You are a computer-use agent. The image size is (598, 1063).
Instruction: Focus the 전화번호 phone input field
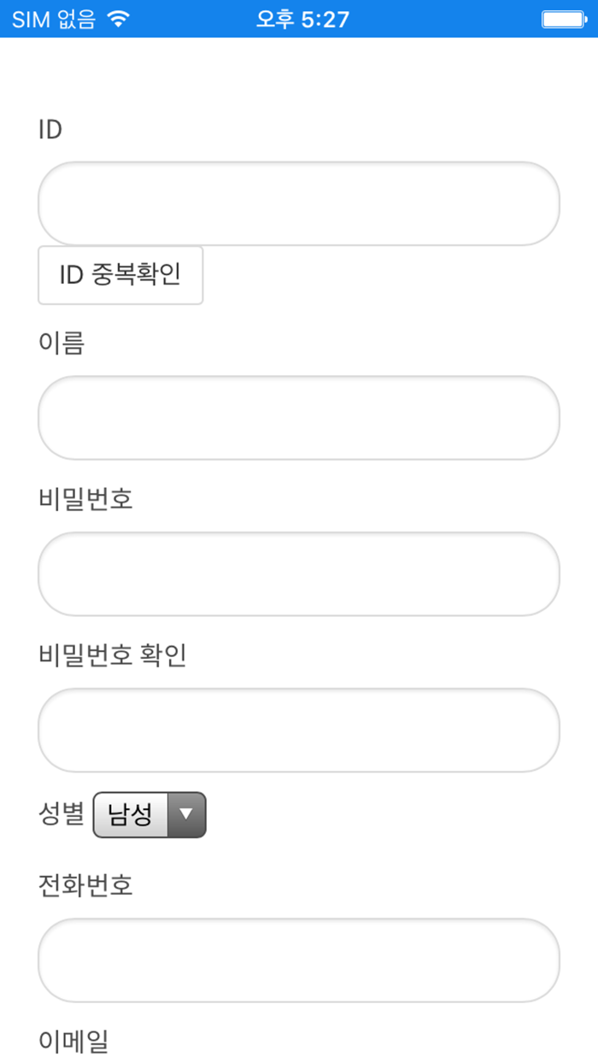click(299, 960)
